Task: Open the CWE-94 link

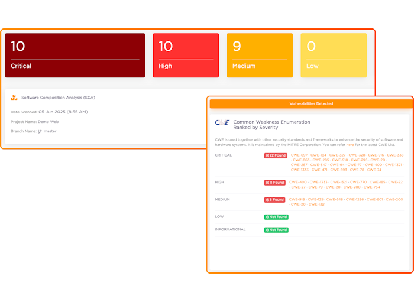Action: coord(337,165)
